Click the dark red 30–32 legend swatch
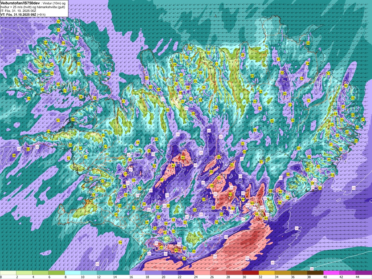This screenshot has height=279, width=372. coord(251,273)
